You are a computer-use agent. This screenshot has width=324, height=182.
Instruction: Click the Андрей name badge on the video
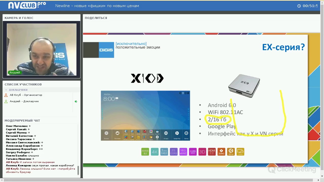pos(15,73)
